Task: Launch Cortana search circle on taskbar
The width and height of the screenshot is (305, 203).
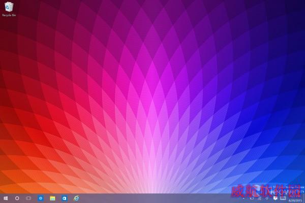Action: pos(17,198)
